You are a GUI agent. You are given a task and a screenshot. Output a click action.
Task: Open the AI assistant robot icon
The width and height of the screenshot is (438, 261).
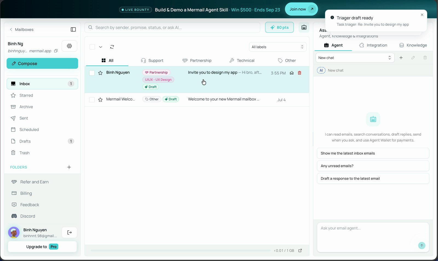click(x=304, y=27)
